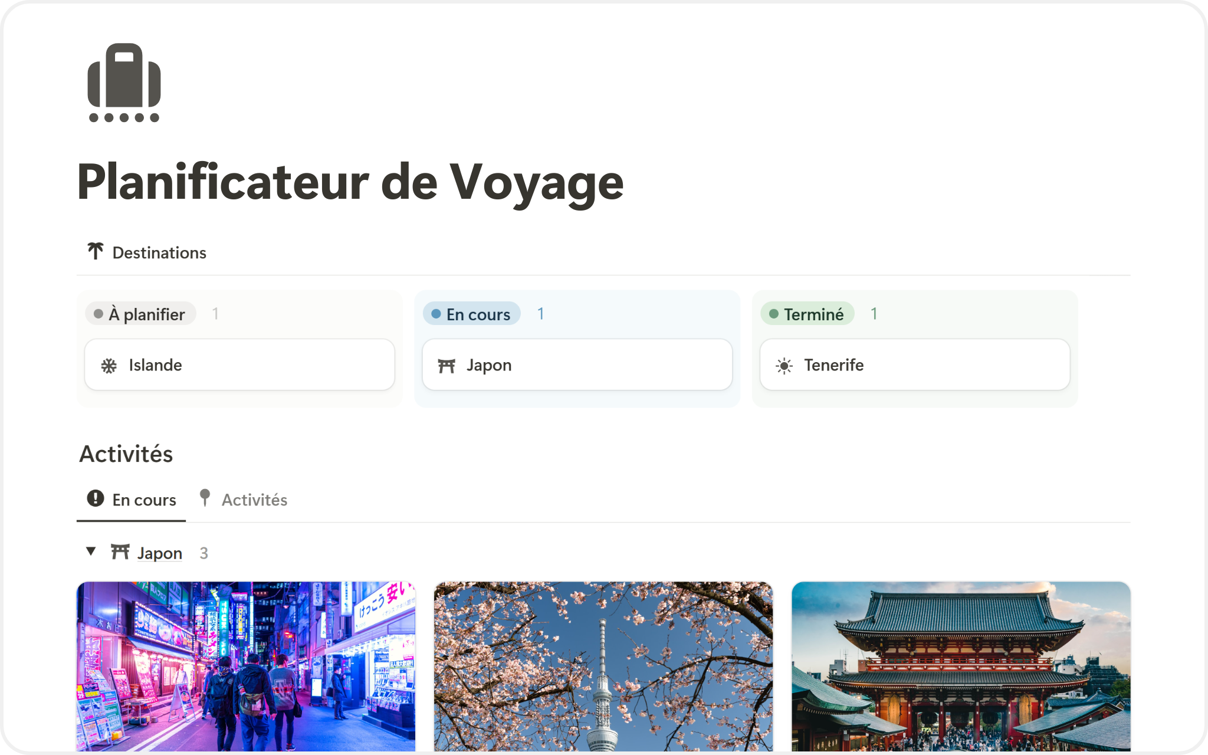1208x755 pixels.
Task: Click the sun icon beside Tenerife
Action: pos(784,366)
